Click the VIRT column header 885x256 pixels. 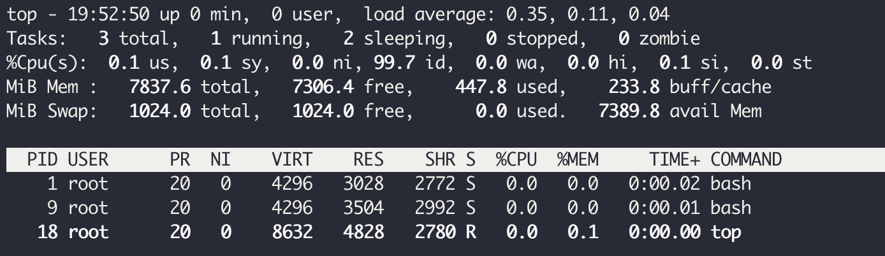[x=292, y=159]
